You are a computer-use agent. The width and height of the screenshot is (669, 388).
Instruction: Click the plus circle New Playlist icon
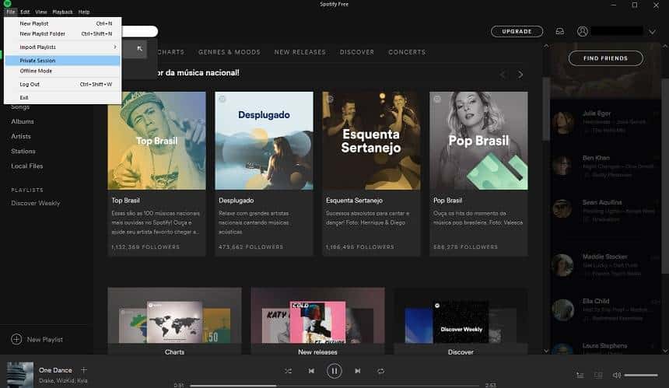coord(16,339)
